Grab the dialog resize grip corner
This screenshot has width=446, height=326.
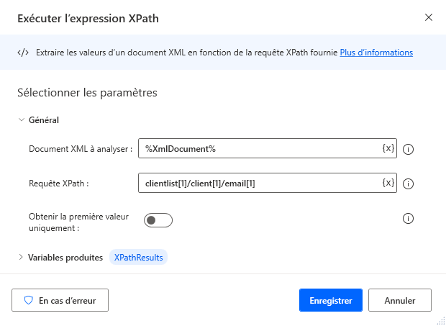(440, 320)
